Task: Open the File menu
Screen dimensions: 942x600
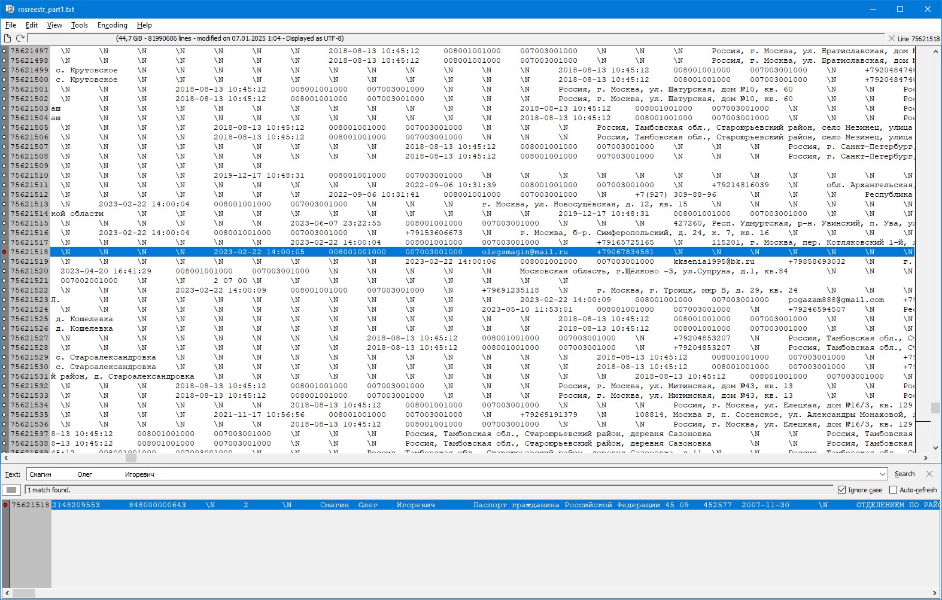Action: pos(11,25)
